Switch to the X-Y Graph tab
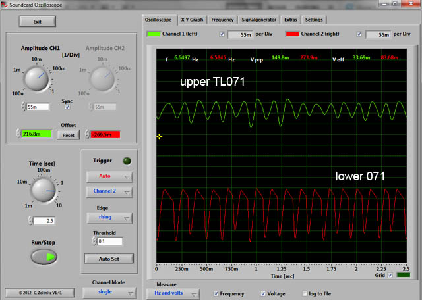422x300 pixels. coord(192,20)
